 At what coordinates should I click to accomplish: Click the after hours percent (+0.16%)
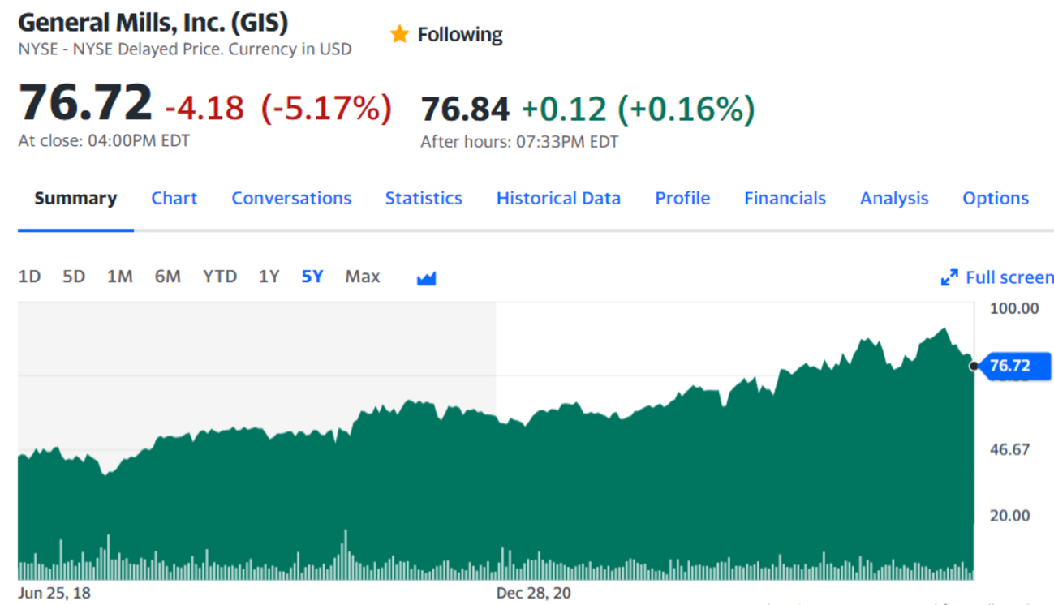pos(686,109)
